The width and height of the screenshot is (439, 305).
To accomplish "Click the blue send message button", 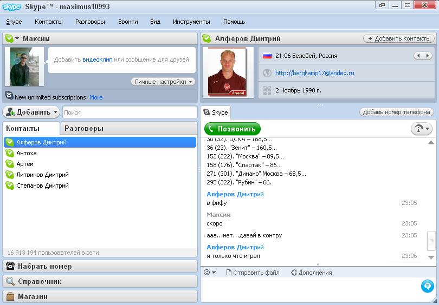I will (x=428, y=286).
